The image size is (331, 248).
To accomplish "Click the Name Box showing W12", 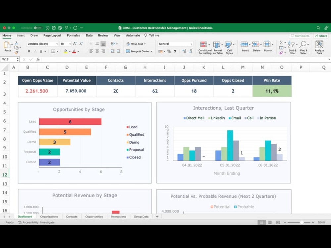I will point(10,59).
